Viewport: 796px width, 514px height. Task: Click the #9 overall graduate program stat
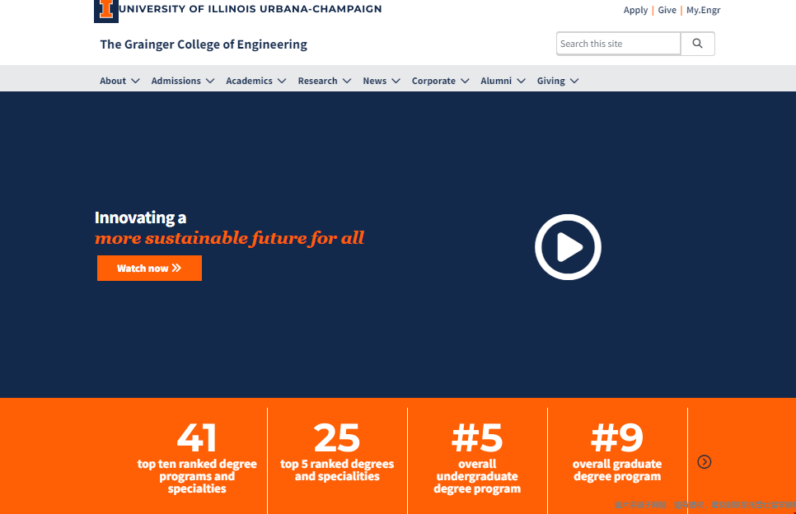coord(617,452)
